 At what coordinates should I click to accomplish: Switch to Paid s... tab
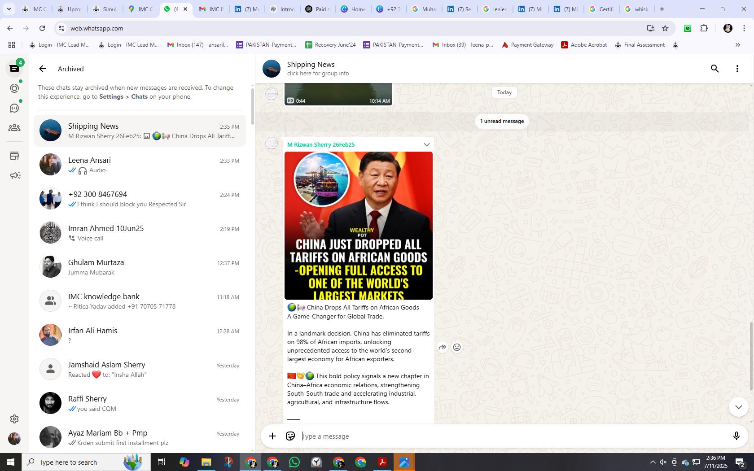coord(318,9)
